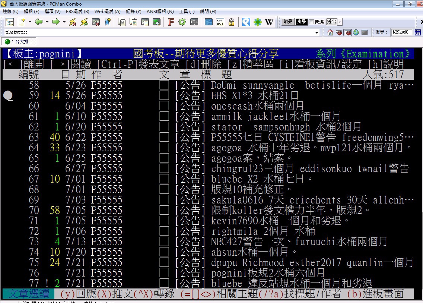The height and width of the screenshot is (303, 423).
Task: Click the Wikipedia W icon
Action: [x=269, y=22]
